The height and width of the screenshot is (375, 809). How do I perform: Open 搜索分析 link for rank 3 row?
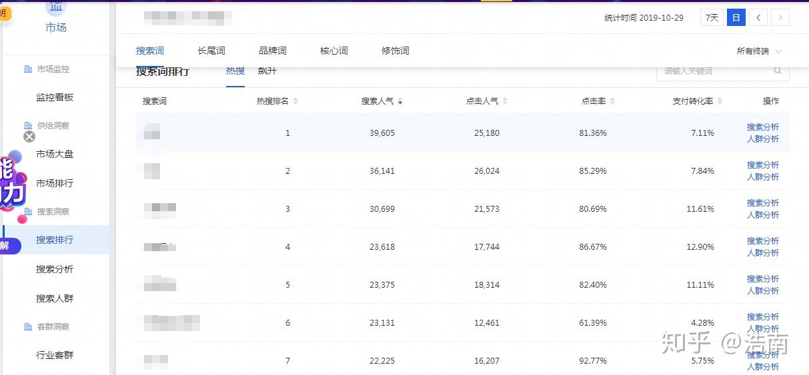763,203
